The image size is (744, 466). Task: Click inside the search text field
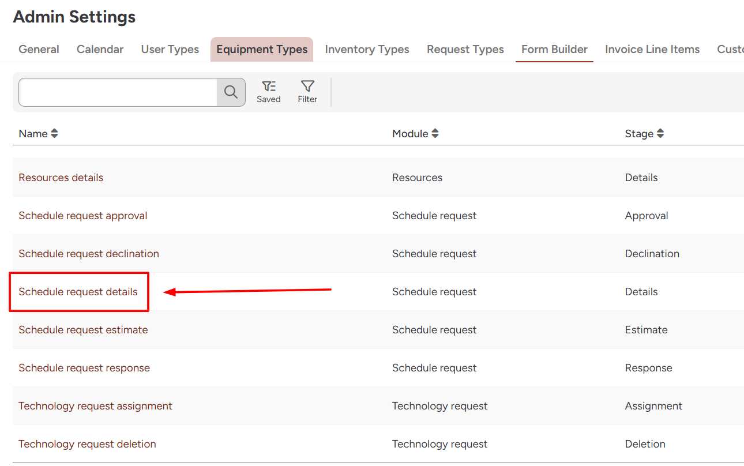(x=118, y=92)
